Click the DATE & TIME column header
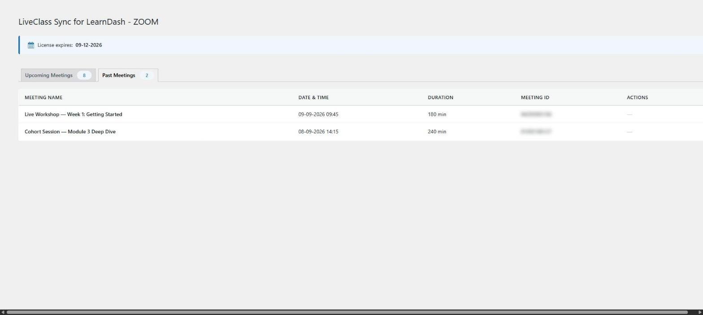The height and width of the screenshot is (315, 703). pyautogui.click(x=313, y=97)
